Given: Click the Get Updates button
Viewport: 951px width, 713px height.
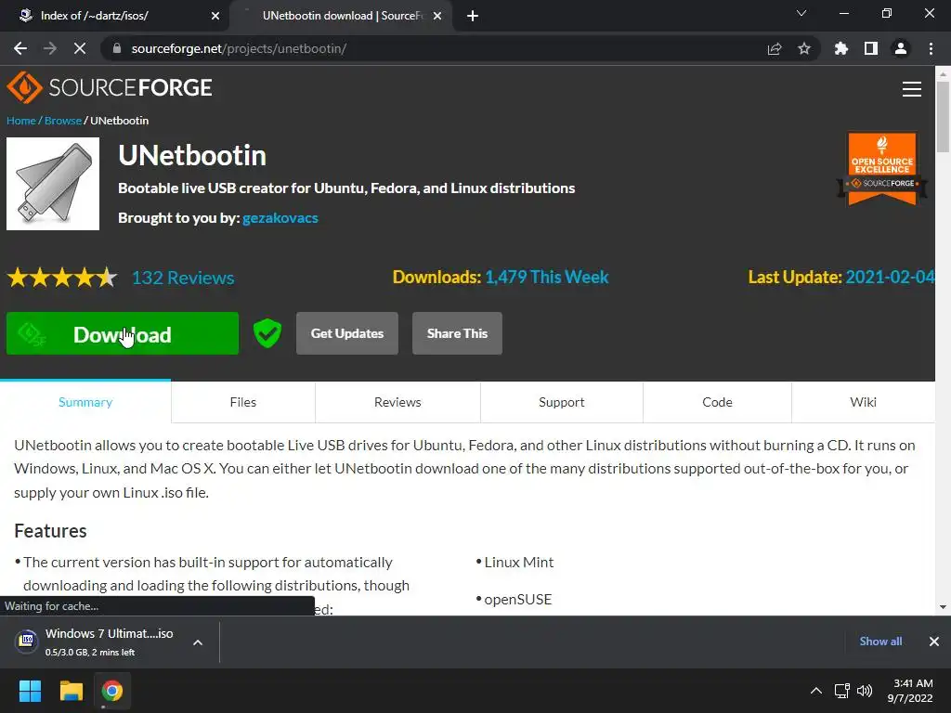Looking at the screenshot, I should click(347, 333).
